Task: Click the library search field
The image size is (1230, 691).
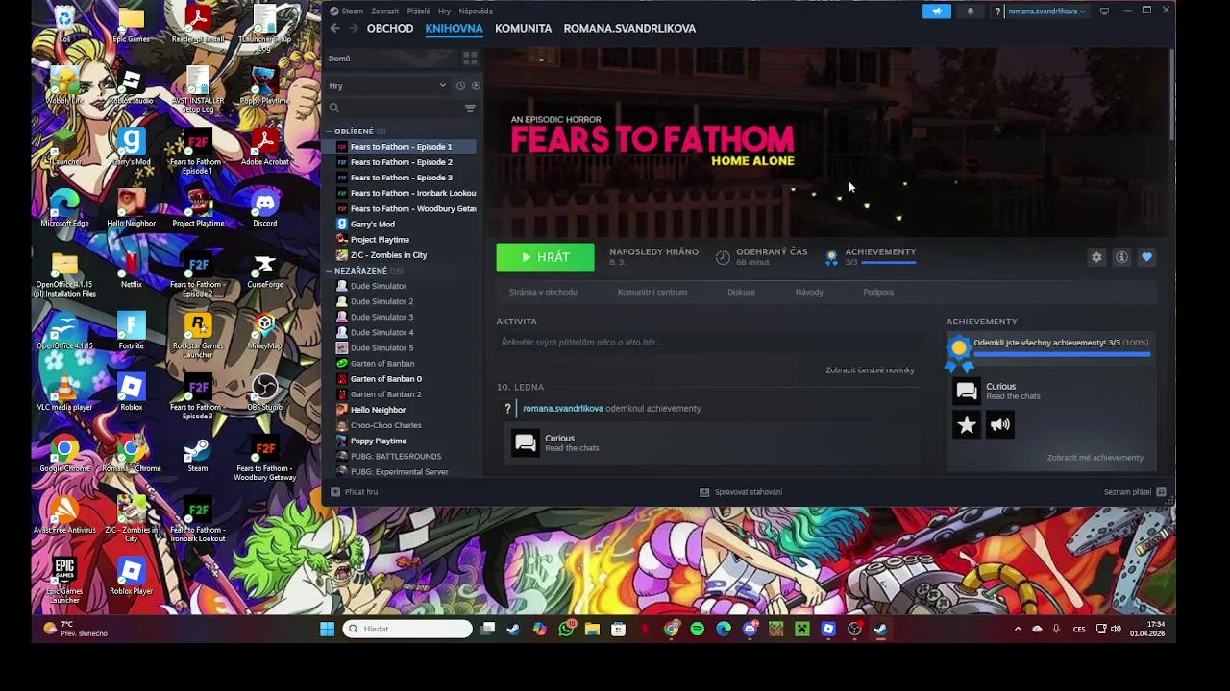Action: [x=394, y=108]
